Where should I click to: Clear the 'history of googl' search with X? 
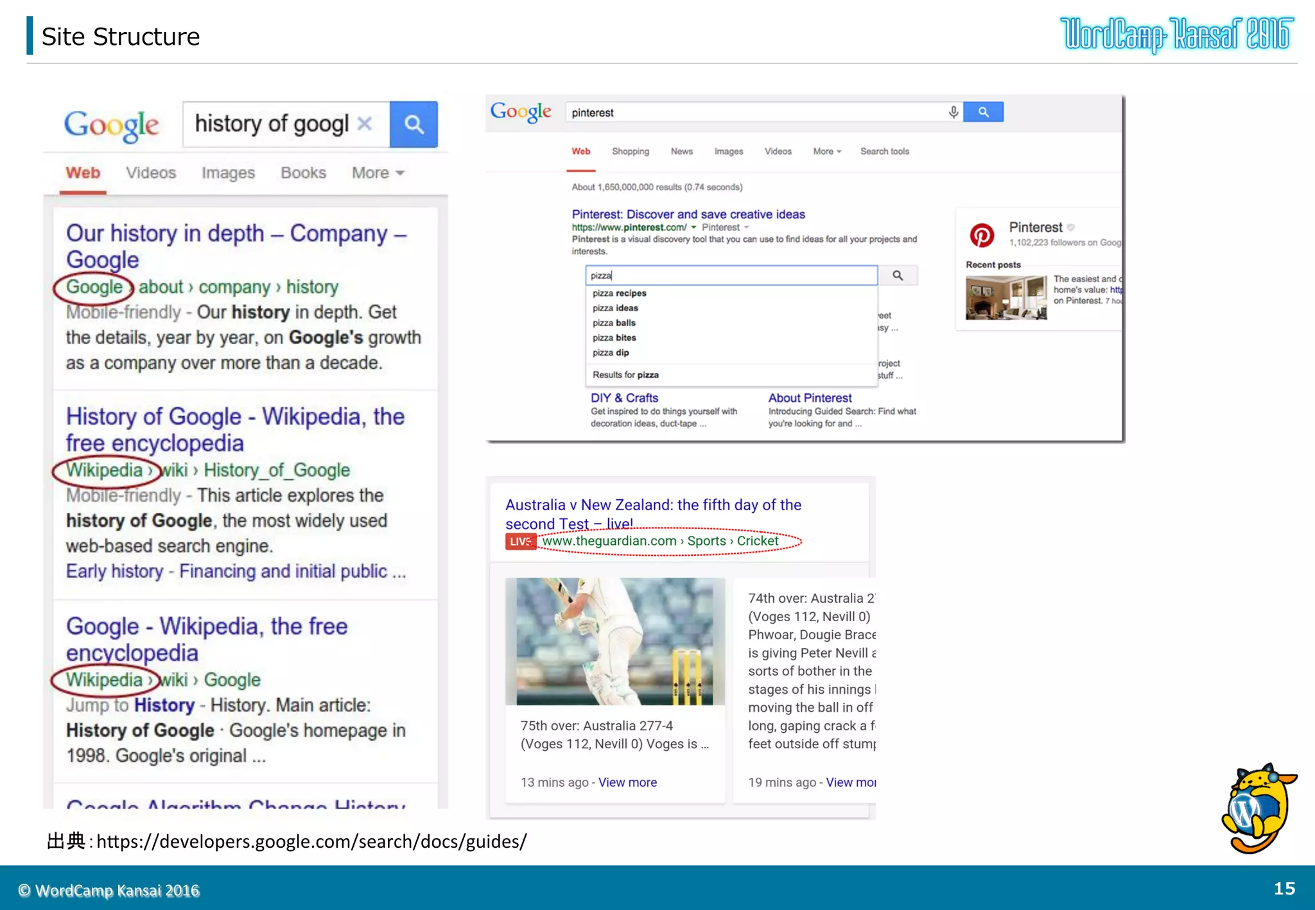pos(365,123)
